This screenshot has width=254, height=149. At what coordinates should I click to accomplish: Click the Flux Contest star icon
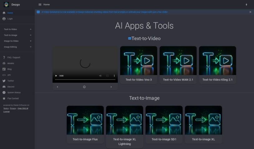click(x=4, y=98)
